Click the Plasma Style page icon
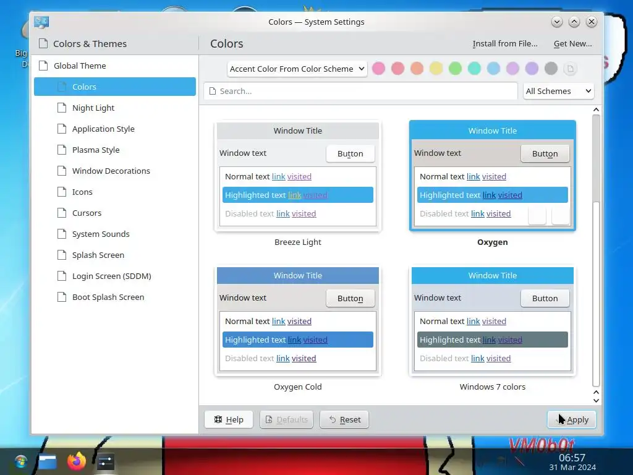The width and height of the screenshot is (633, 475). (62, 150)
